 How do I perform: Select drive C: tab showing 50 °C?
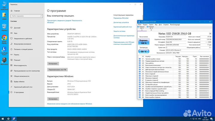(x=142, y=28)
